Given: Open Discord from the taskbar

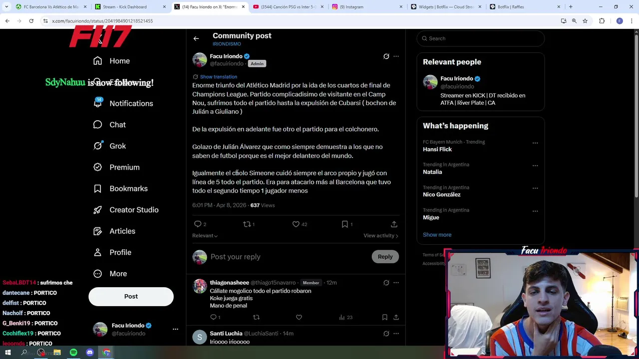Looking at the screenshot, I should (x=90, y=353).
